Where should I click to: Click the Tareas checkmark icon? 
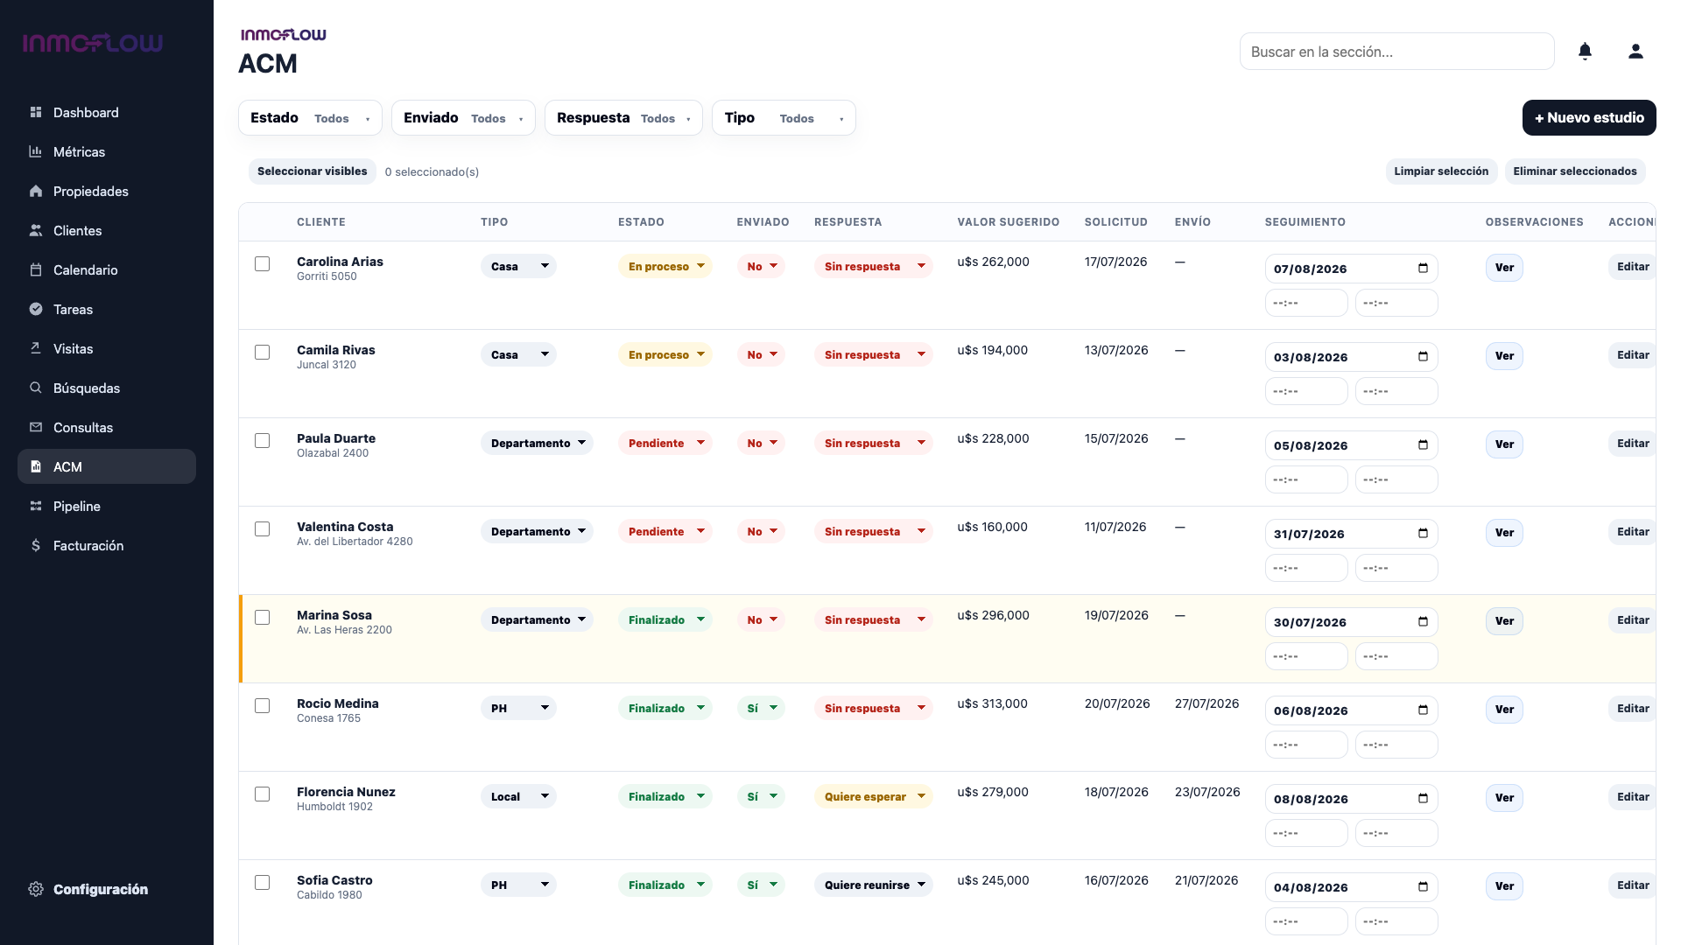[36, 309]
